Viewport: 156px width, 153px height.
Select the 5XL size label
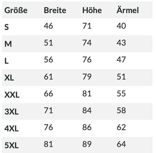pyautogui.click(x=12, y=145)
